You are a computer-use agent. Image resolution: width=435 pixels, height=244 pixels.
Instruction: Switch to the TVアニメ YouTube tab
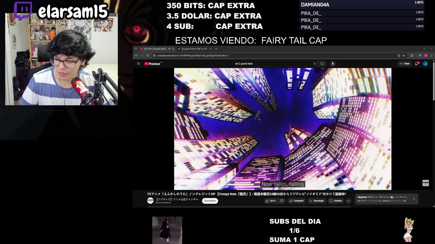154,49
